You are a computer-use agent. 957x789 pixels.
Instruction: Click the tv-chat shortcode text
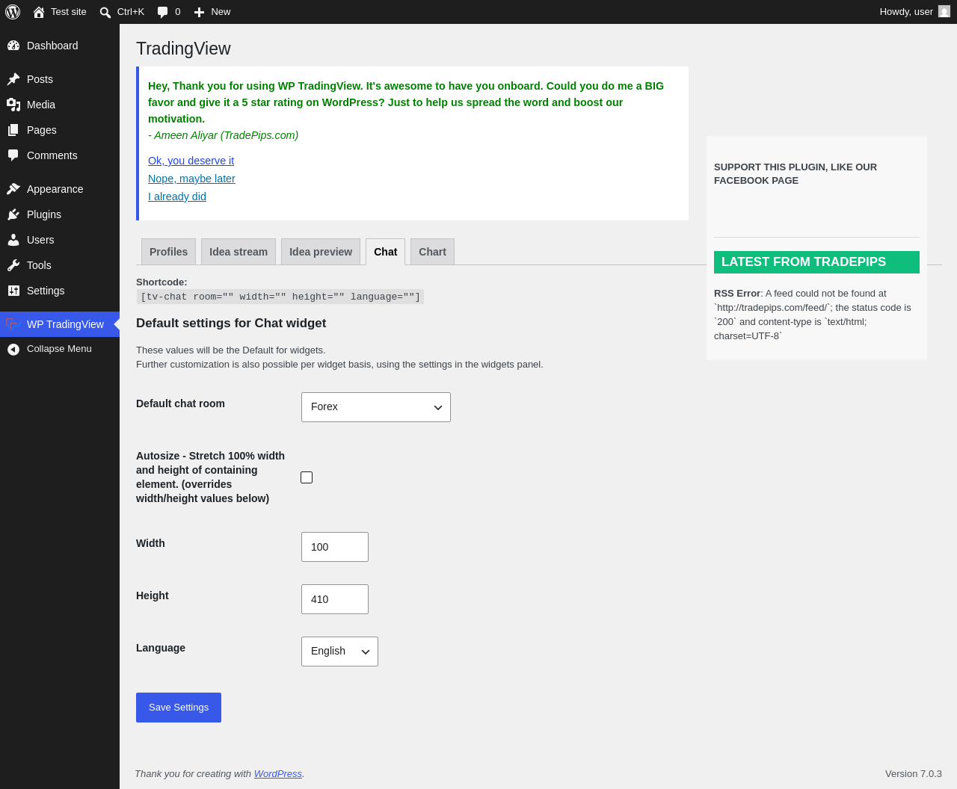[280, 297]
